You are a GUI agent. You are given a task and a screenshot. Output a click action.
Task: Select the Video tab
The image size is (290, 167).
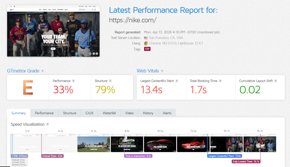(129, 113)
